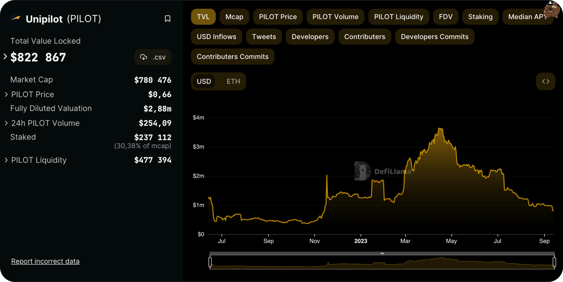563x282 pixels.
Task: Click the mini chart overview area
Action: pyautogui.click(x=382, y=262)
